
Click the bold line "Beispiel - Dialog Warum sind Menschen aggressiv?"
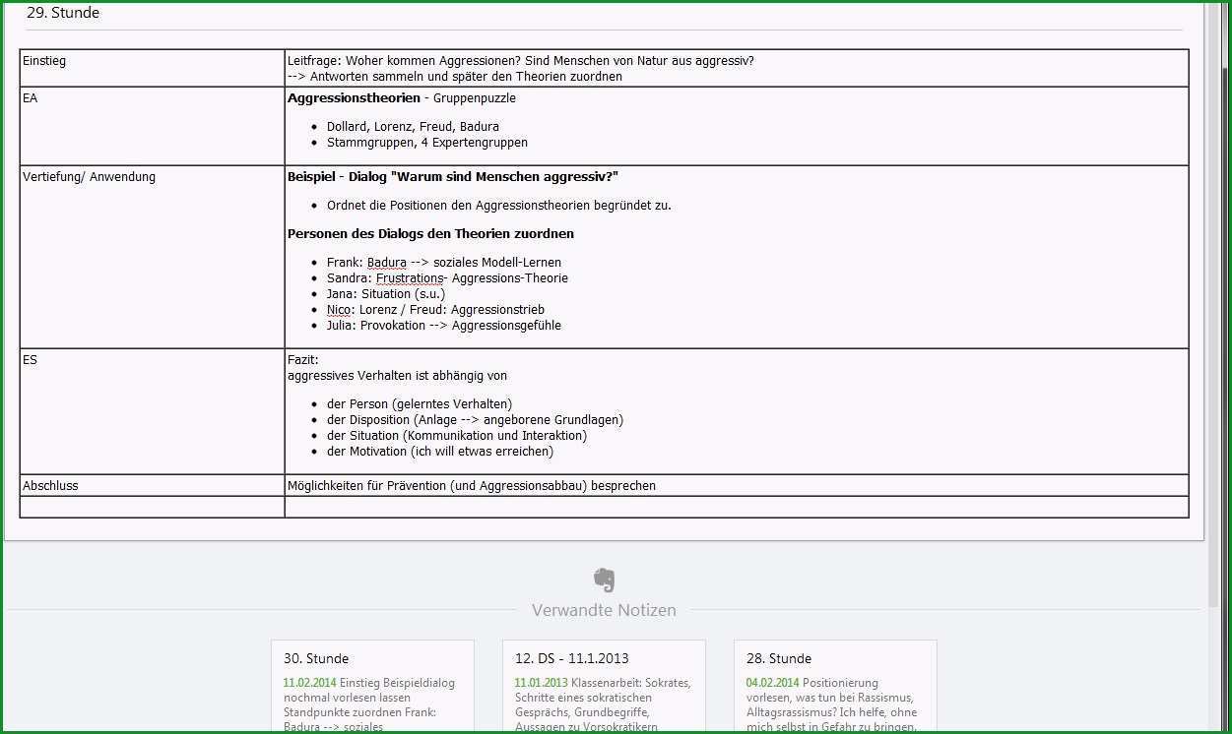coord(453,177)
